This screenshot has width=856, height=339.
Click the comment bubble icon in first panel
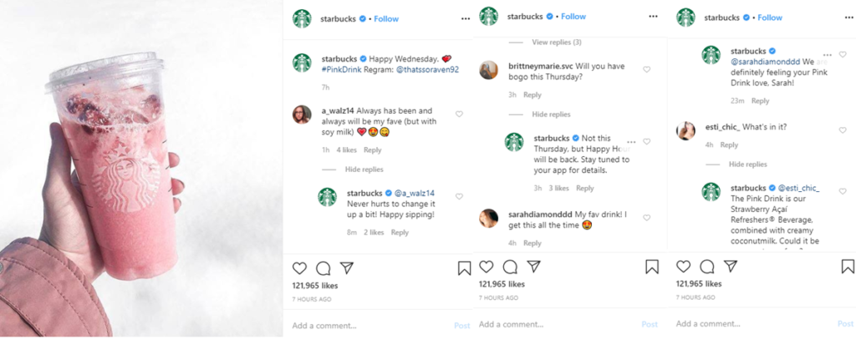324,268
